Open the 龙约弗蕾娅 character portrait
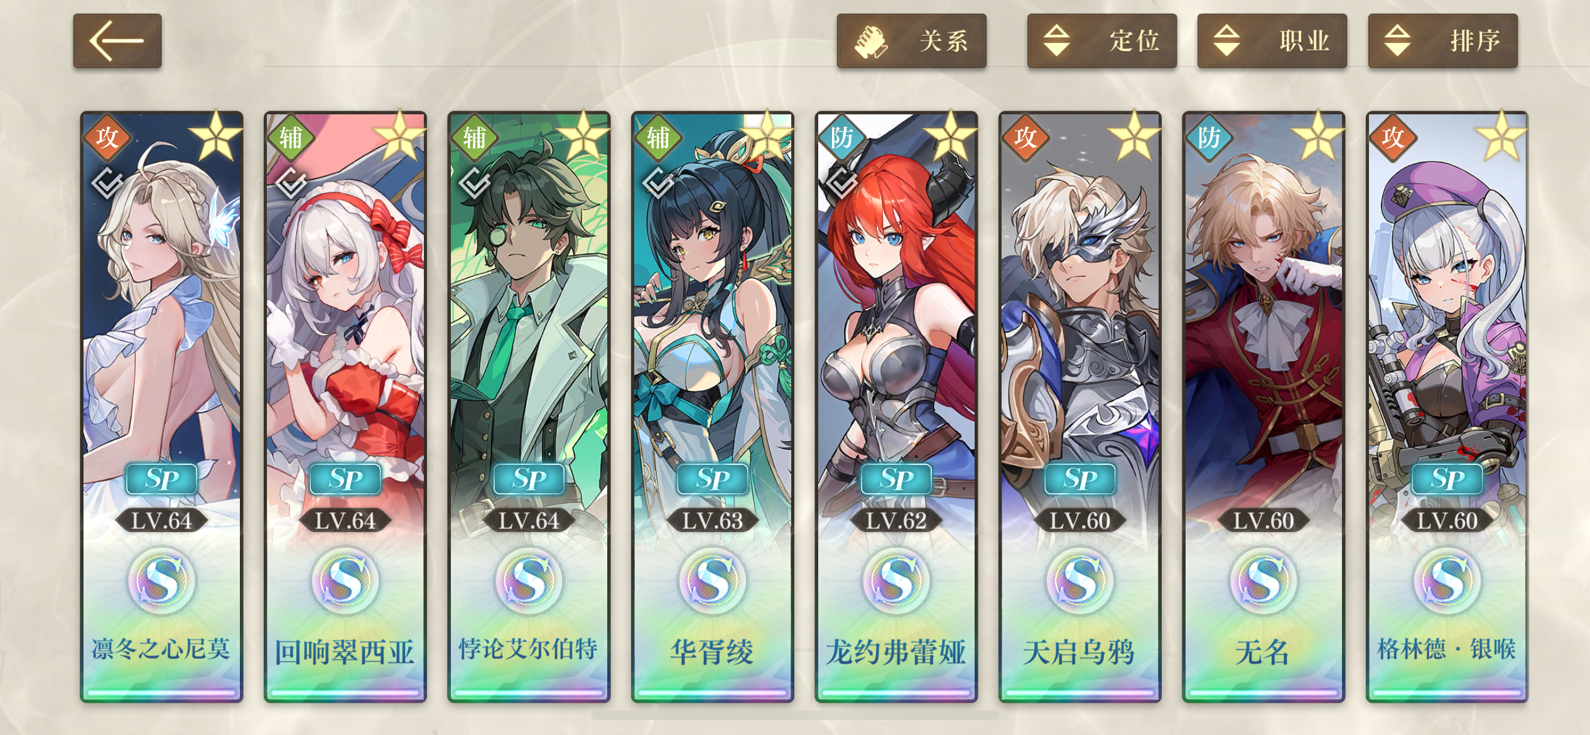The width and height of the screenshot is (1590, 735). pos(896,314)
